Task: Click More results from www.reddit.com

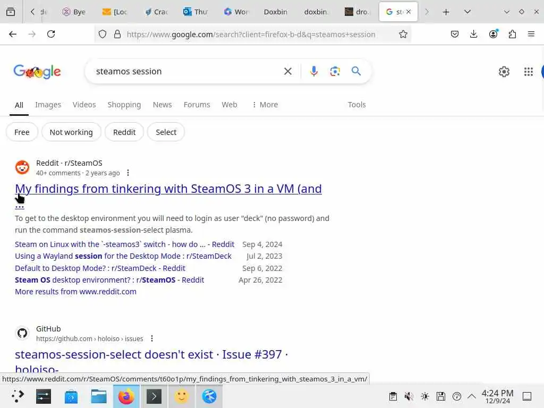Action: click(x=75, y=292)
